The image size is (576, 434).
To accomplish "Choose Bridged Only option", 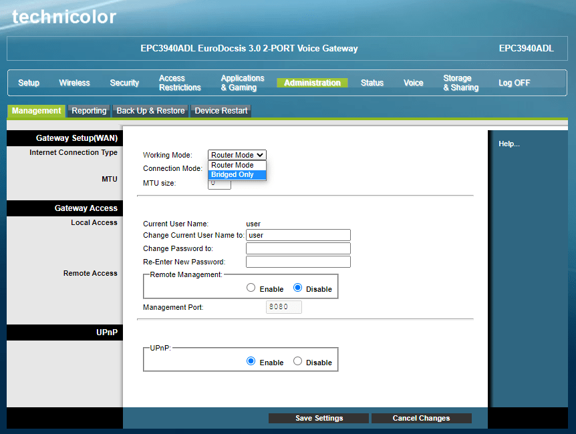I will (x=237, y=175).
